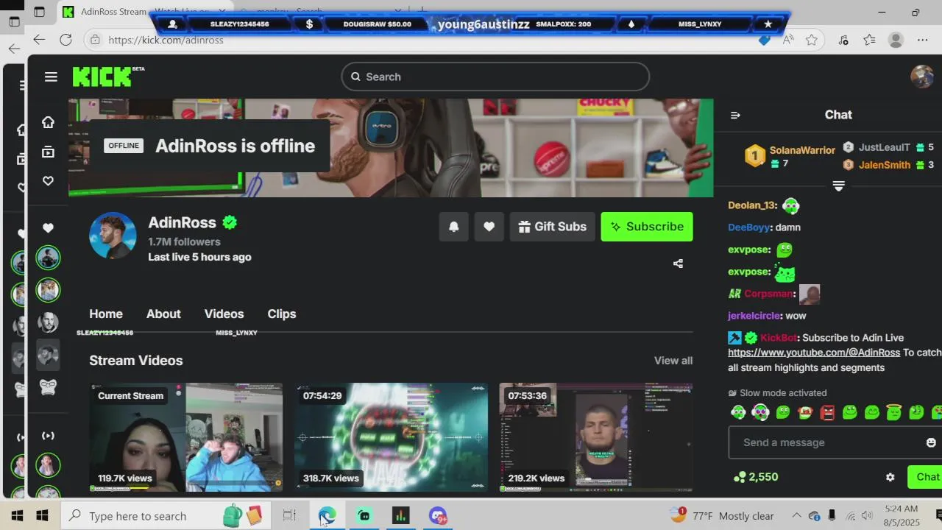This screenshot has width=942, height=530.
Task: Select the mask emote in sidebar
Action: click(x=48, y=387)
